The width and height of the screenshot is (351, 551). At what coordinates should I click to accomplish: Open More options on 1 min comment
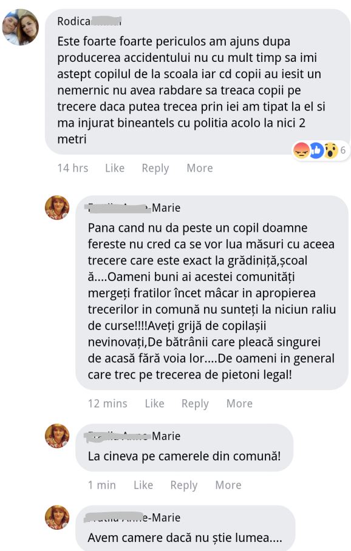(228, 485)
